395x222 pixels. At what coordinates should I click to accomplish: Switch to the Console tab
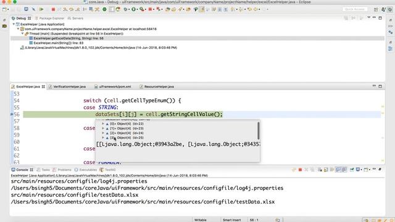[22, 170]
